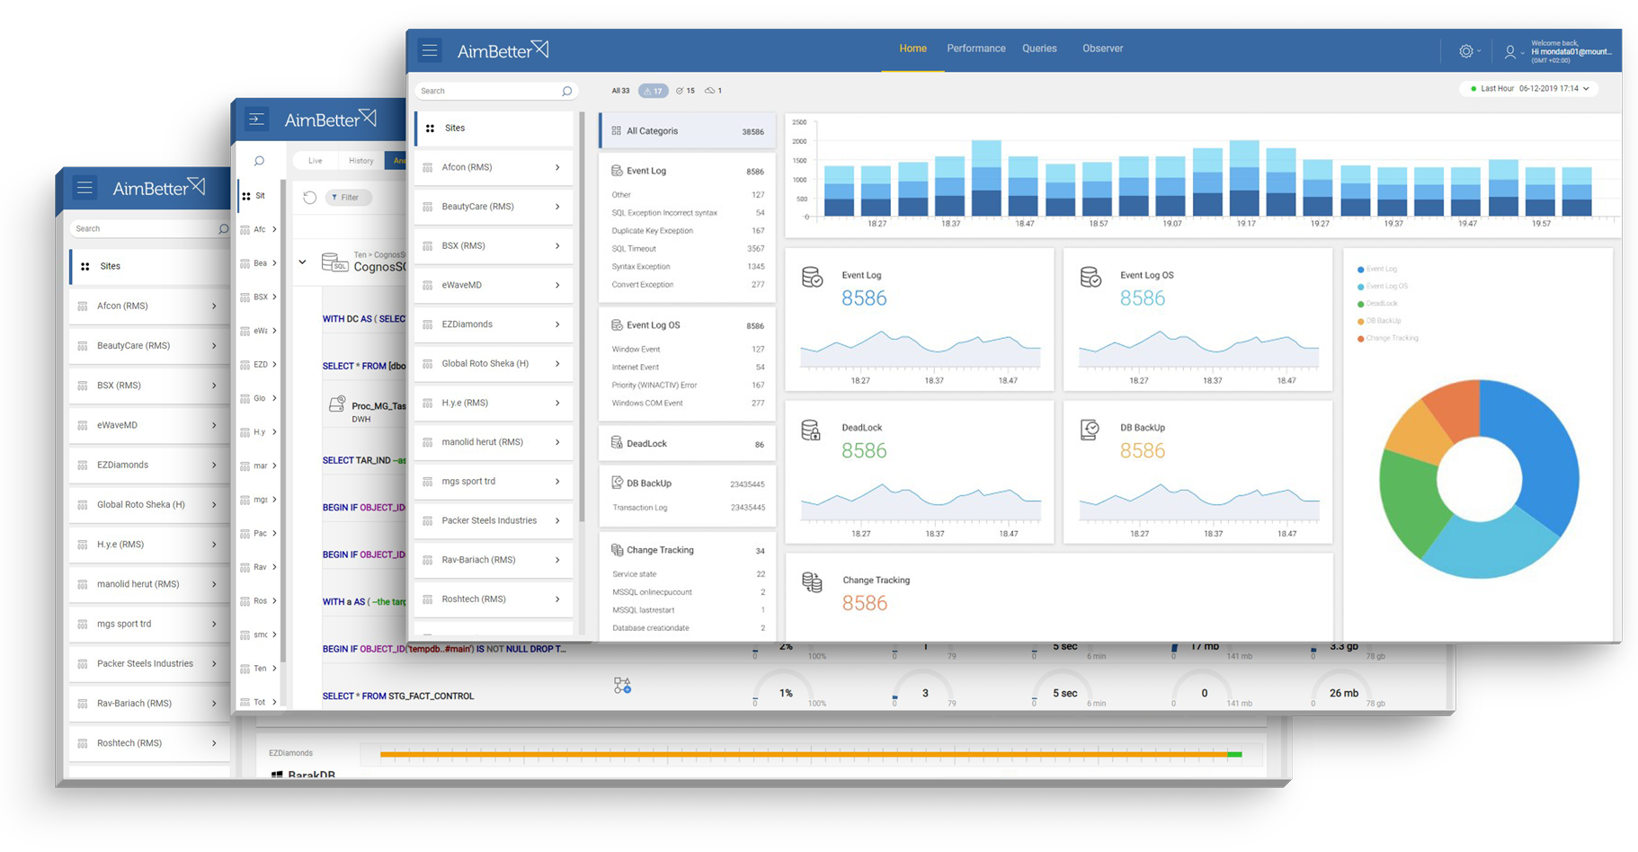
Task: Open the Last Hour time range dropdown
Action: point(1528,88)
